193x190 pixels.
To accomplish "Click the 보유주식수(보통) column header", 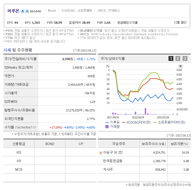I will pos(154,144).
